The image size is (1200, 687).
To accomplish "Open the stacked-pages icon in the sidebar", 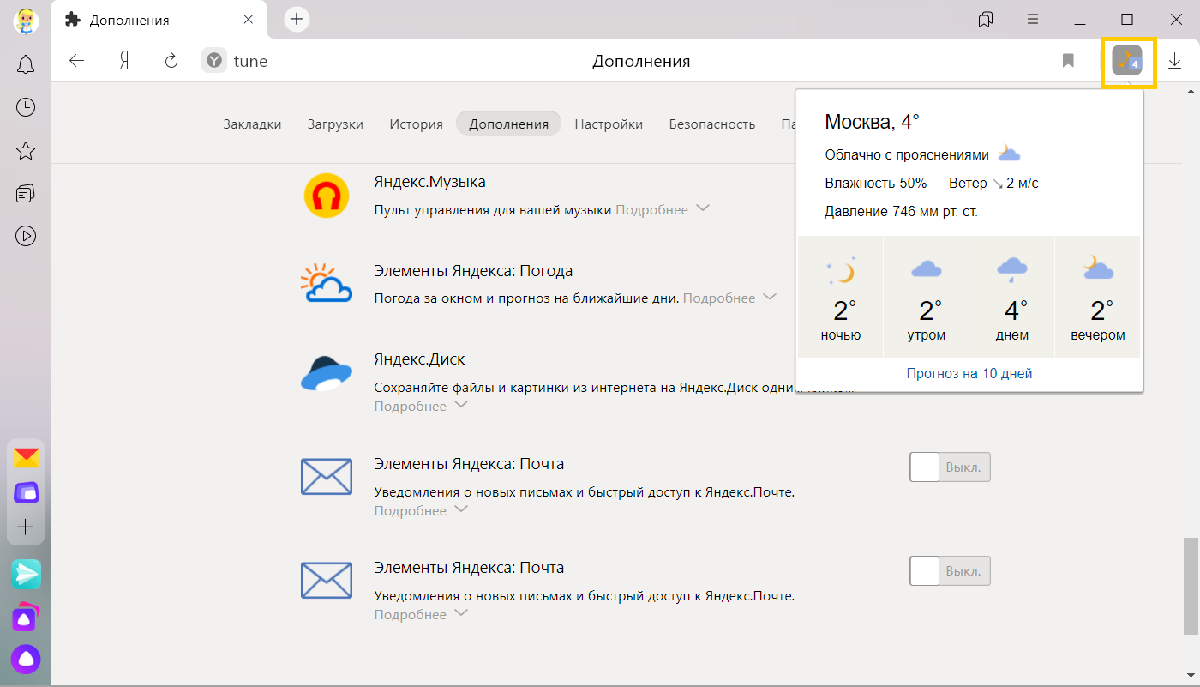I will click(26, 193).
